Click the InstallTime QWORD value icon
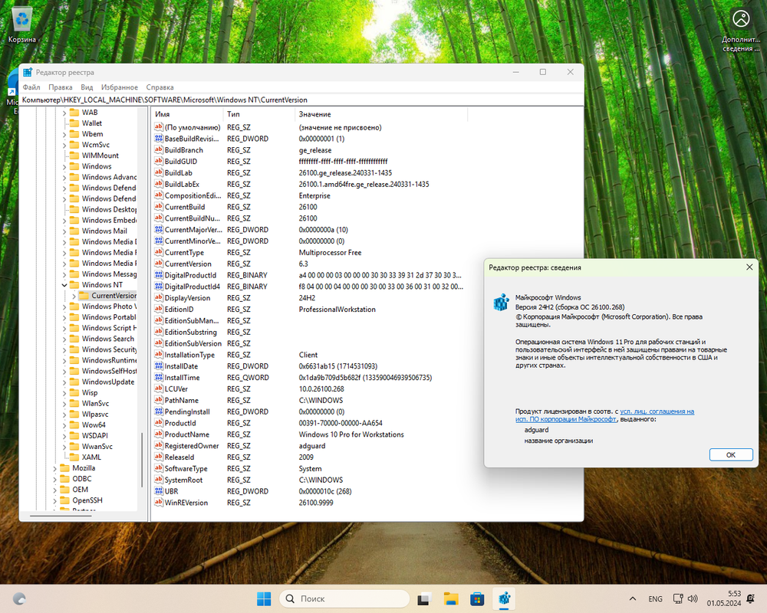The width and height of the screenshot is (767, 613). (159, 378)
